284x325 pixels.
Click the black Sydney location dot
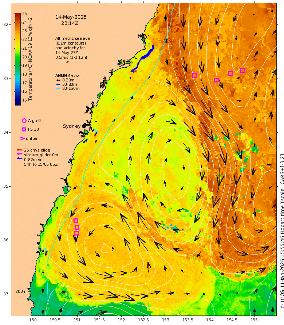coord(84,126)
